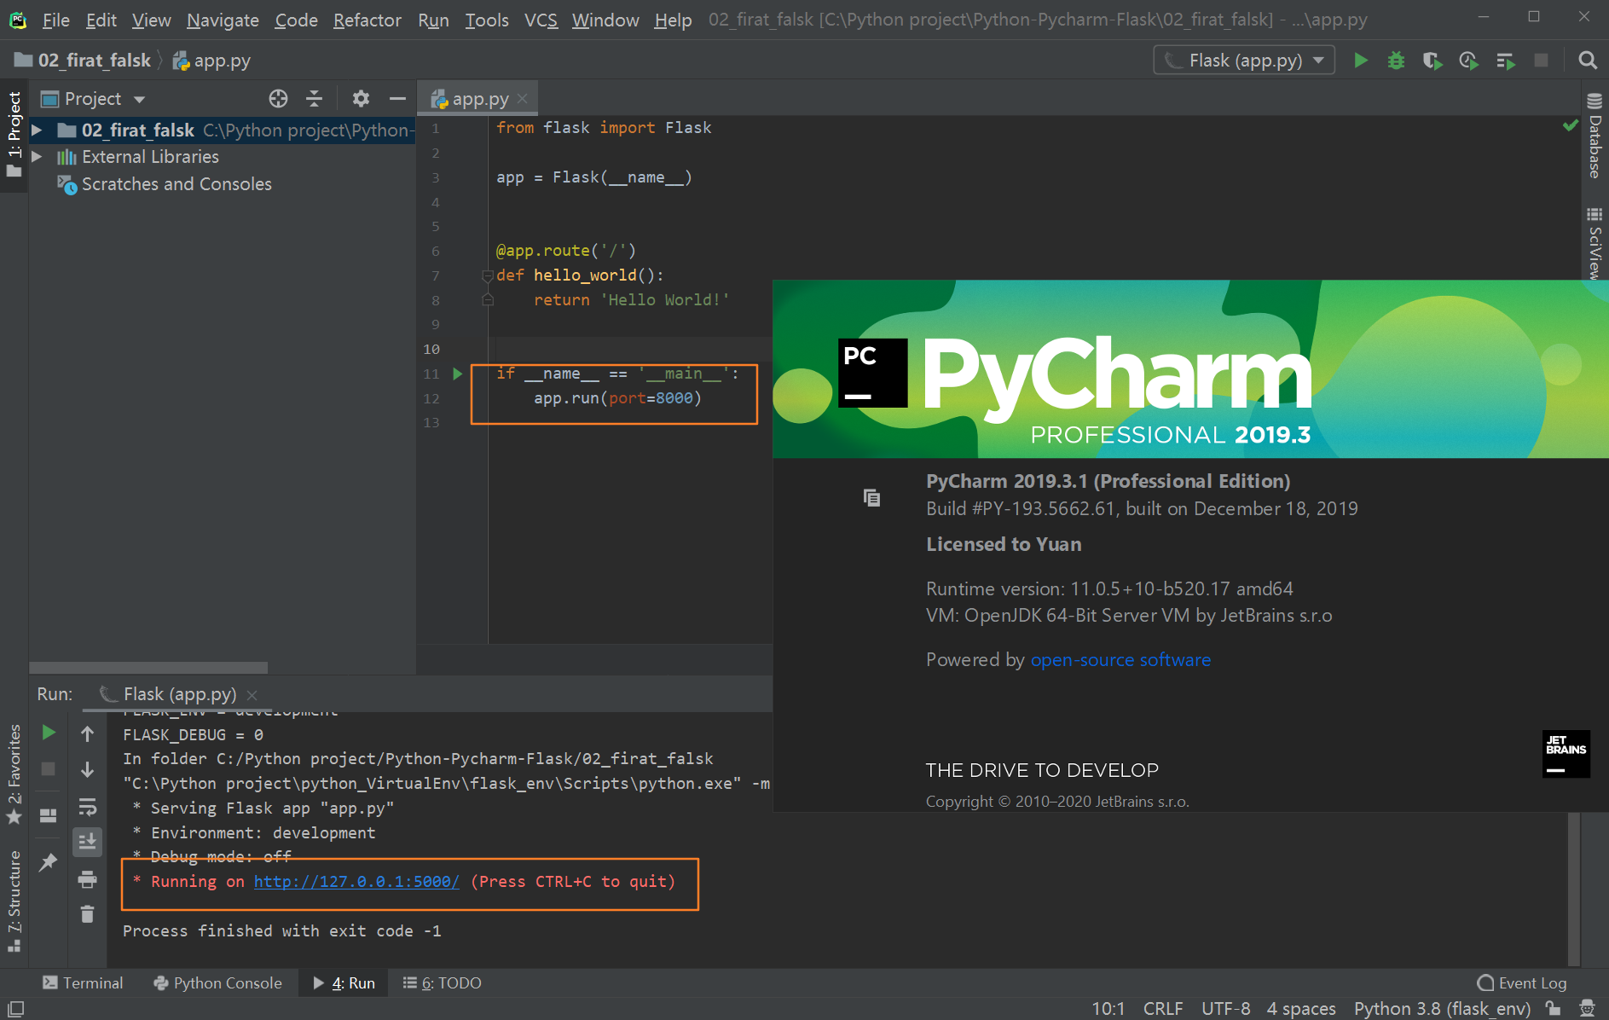Open the Database side panel
The image size is (1609, 1020).
pos(1595,136)
